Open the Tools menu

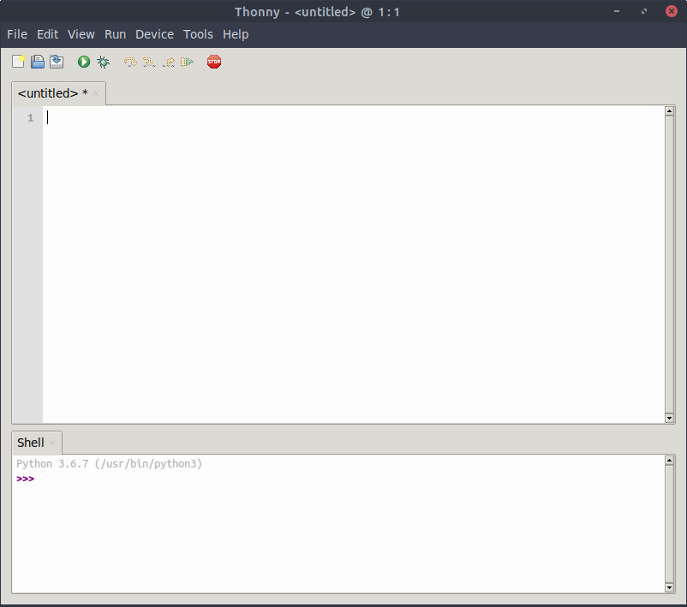click(198, 34)
